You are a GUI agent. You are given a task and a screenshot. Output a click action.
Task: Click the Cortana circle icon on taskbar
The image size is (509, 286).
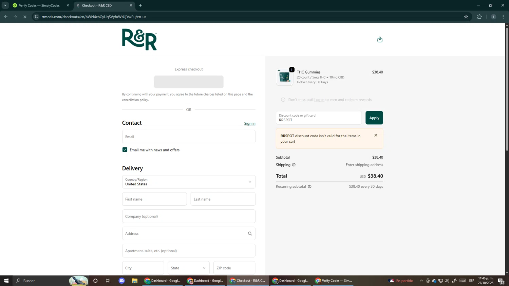coord(95,281)
